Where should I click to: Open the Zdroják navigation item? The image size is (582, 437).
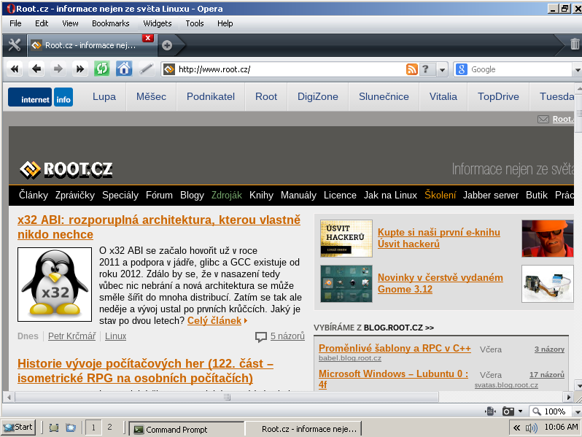pyautogui.click(x=226, y=196)
